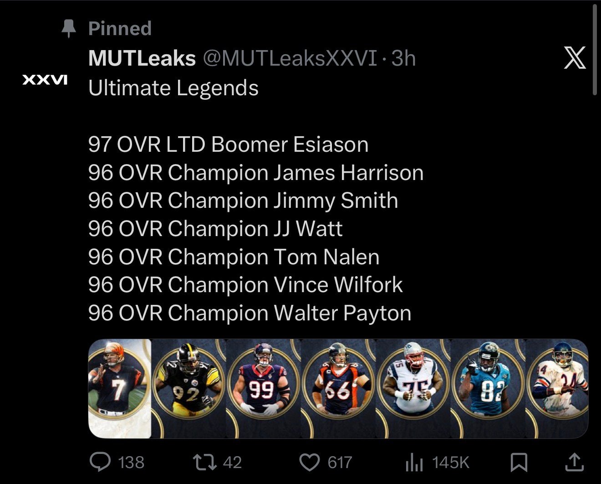This screenshot has width=601, height=484.
Task: Open the XXVI profile avatar
Action: [x=45, y=80]
